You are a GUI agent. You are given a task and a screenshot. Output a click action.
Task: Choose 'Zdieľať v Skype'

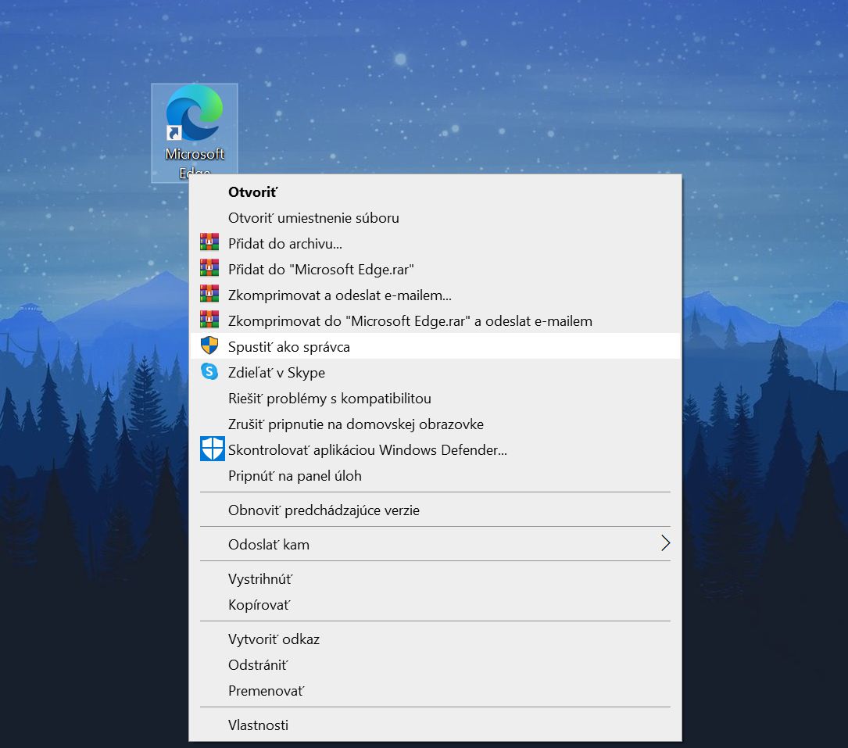tap(435, 373)
